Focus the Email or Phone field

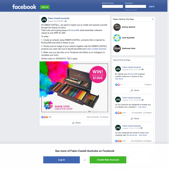pyautogui.click(x=112, y=6)
